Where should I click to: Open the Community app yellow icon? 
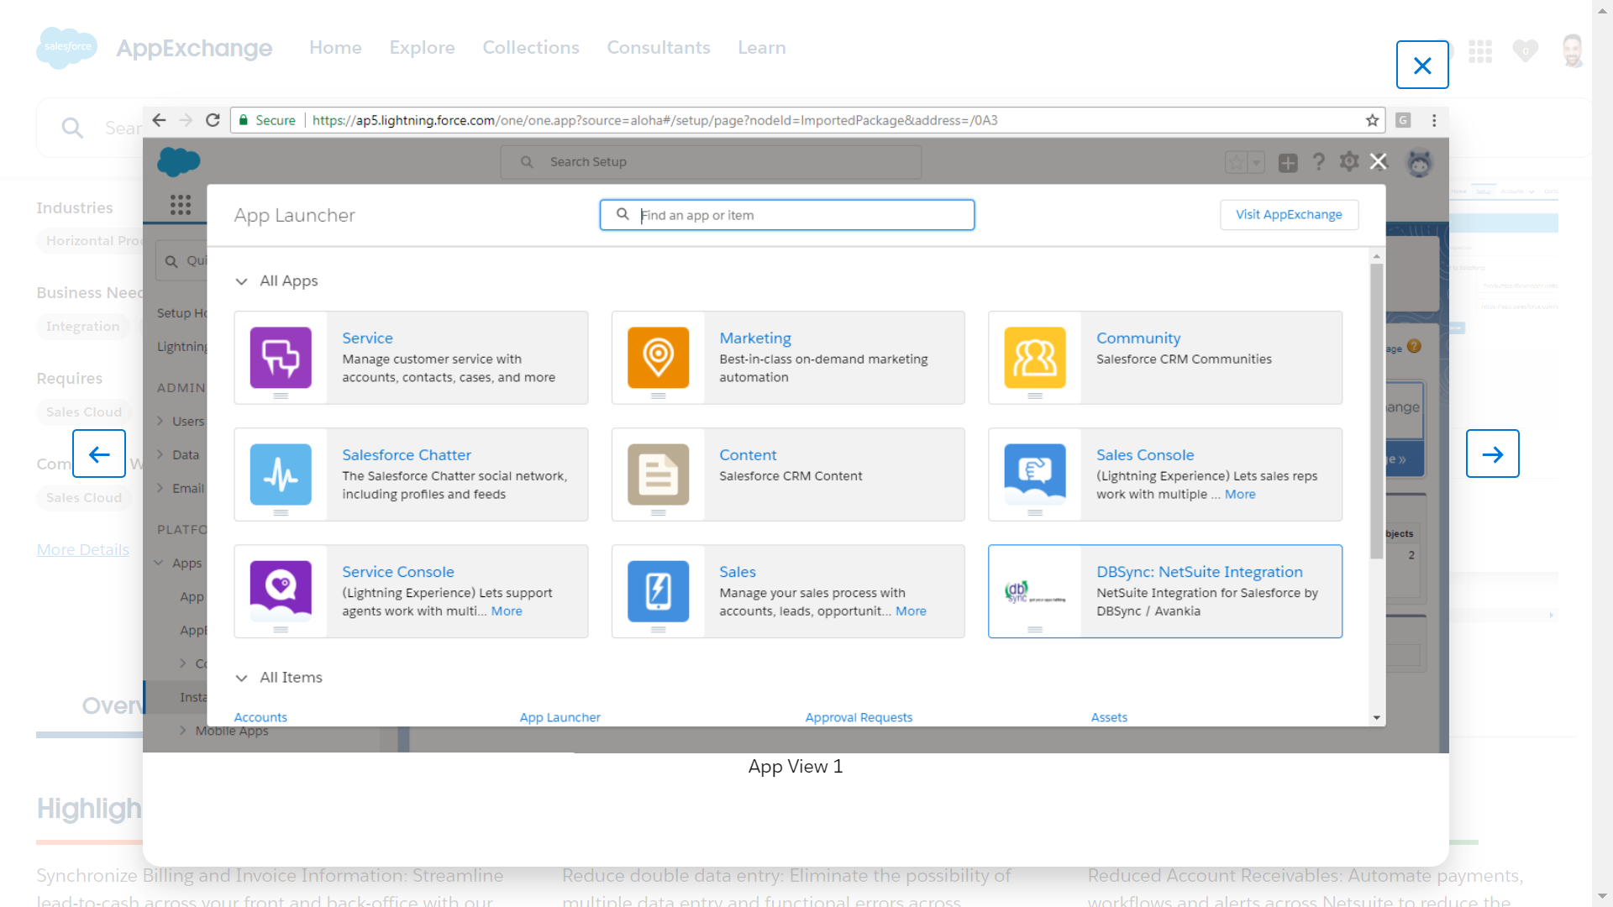pyautogui.click(x=1035, y=358)
